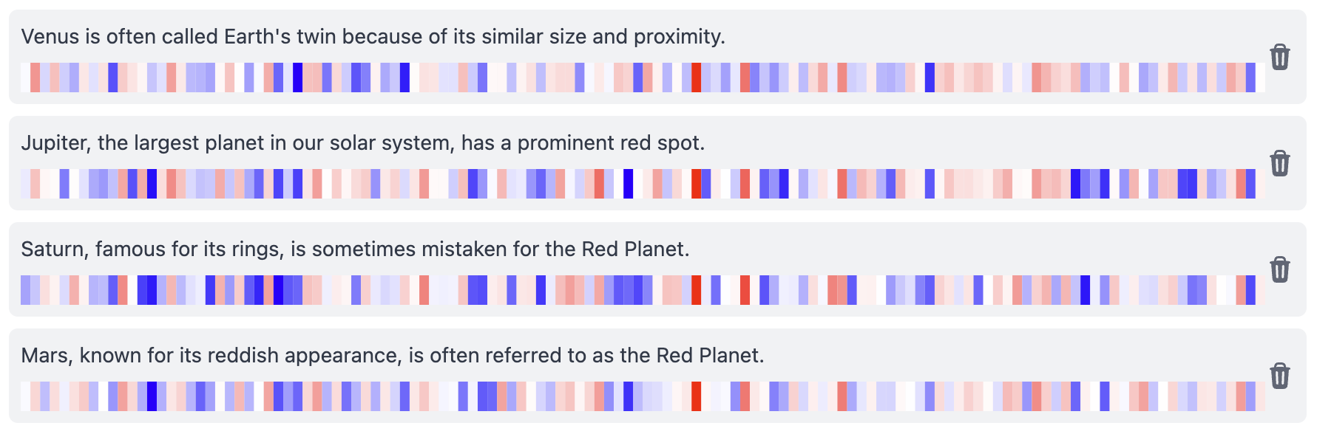This screenshot has height=434, width=1317.
Task: Select the Jupiter prominent red spot text
Action: [x=363, y=142]
